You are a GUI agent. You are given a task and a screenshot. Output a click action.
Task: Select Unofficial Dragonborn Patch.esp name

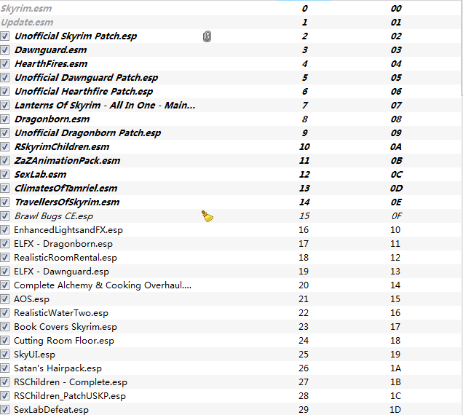coord(87,133)
